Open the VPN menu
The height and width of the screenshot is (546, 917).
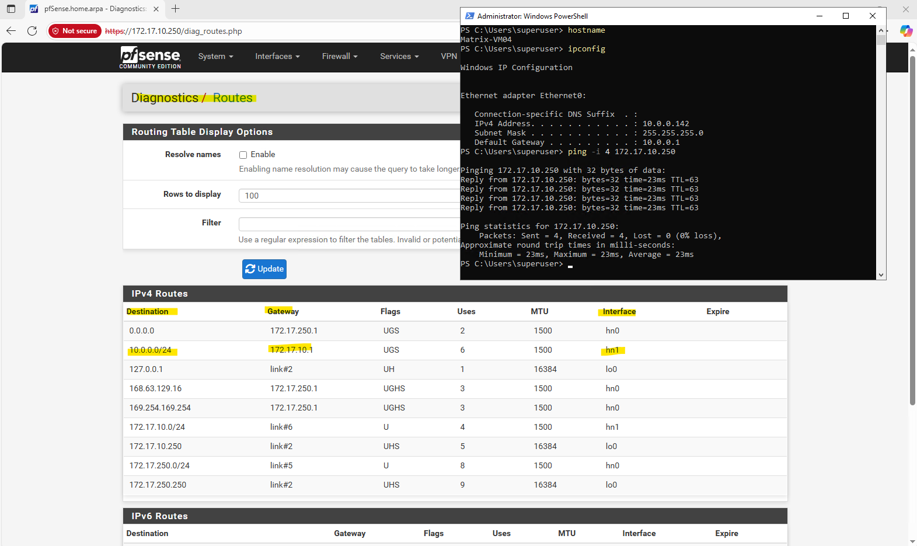tap(449, 57)
